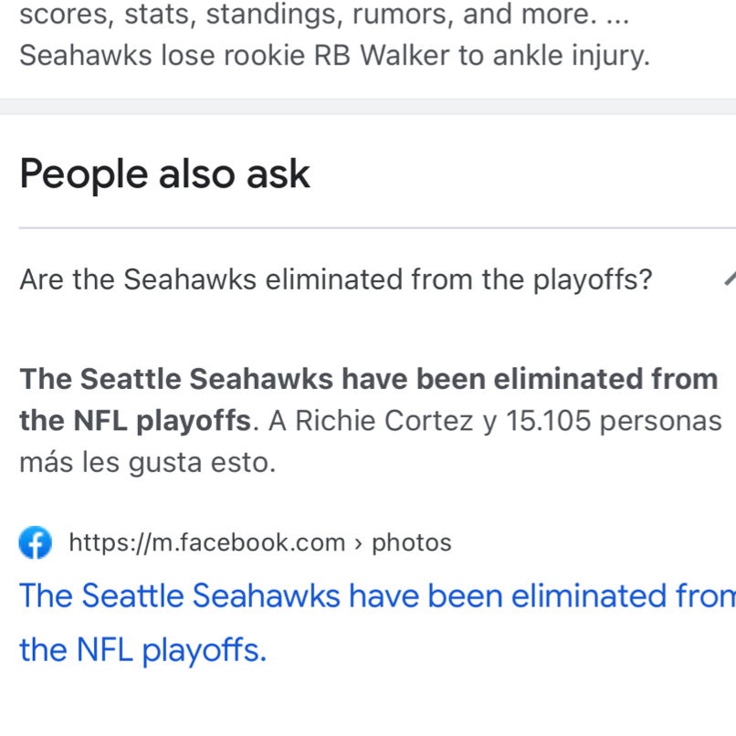Click bold "the NFL playoffs" in the answer
The width and height of the screenshot is (736, 736).
click(135, 421)
